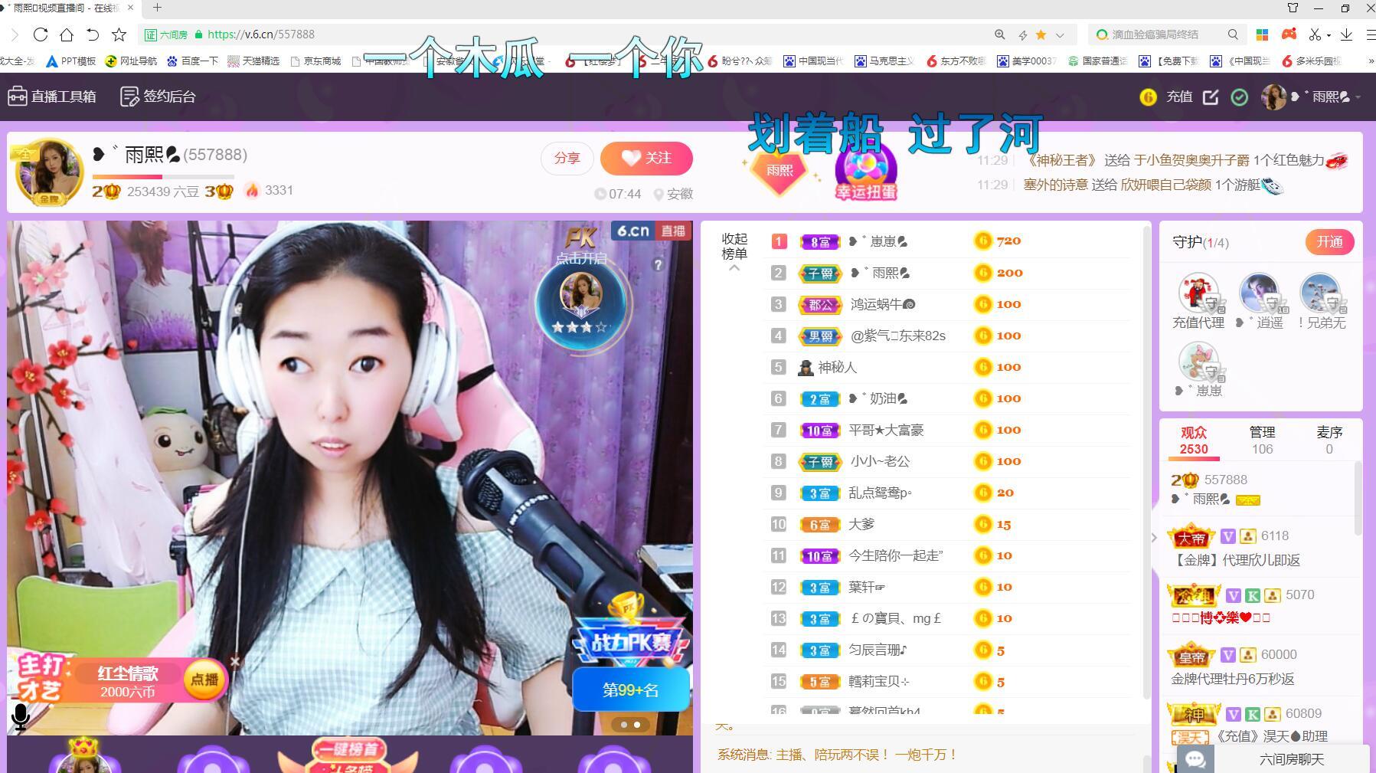This screenshot has width=1376, height=773.
Task: Switch to the 观众 tab
Action: click(x=1194, y=441)
